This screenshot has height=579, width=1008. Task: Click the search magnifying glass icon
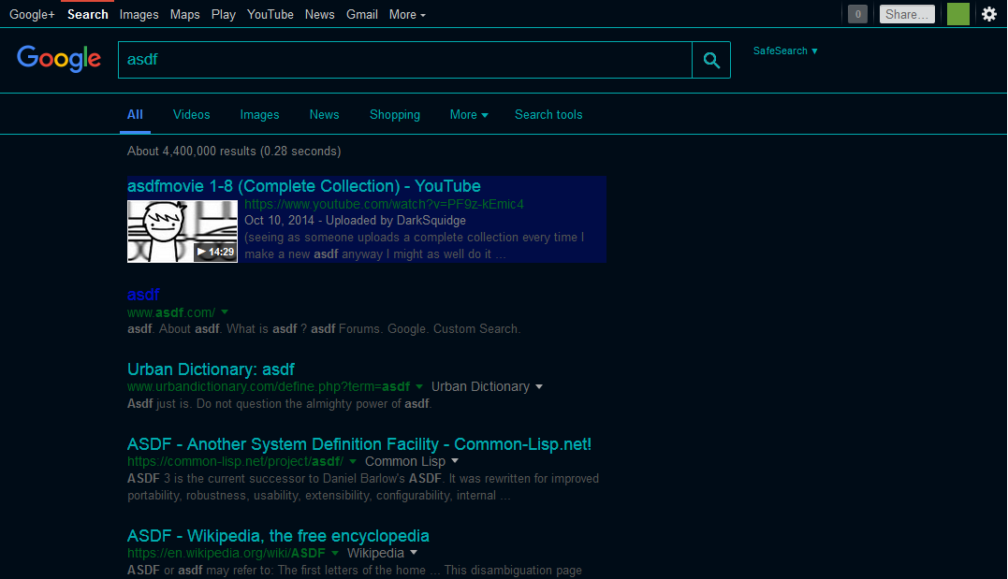pyautogui.click(x=711, y=59)
